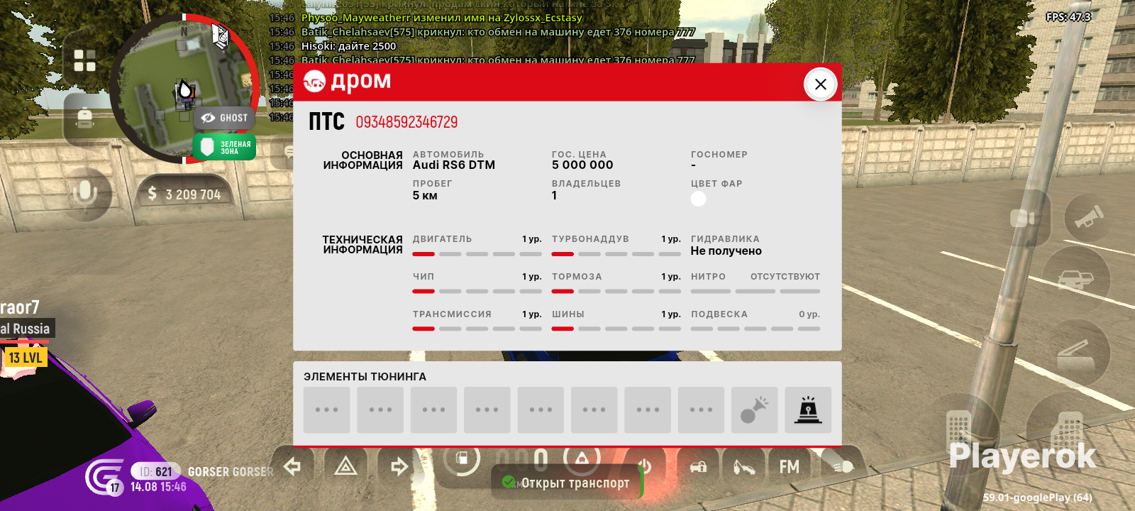1135x511 pixels.
Task: Select the siren horn tuning element
Action: tap(755, 410)
